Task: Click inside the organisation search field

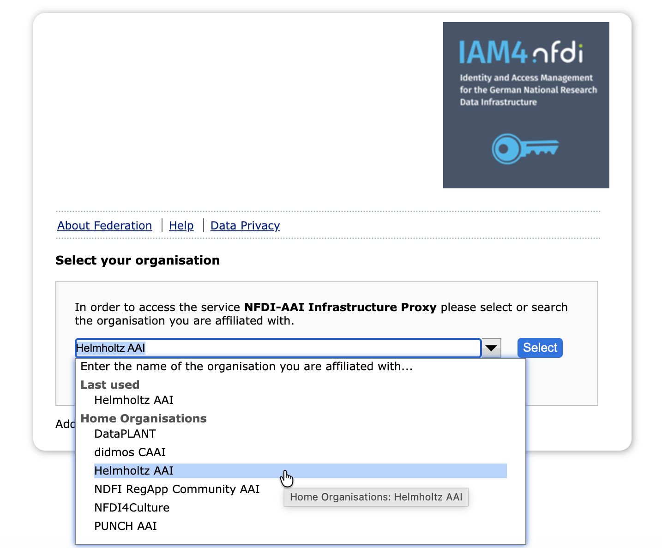Action: [277, 348]
